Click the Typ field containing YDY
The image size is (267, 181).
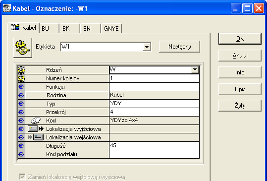pyautogui.click(x=154, y=104)
